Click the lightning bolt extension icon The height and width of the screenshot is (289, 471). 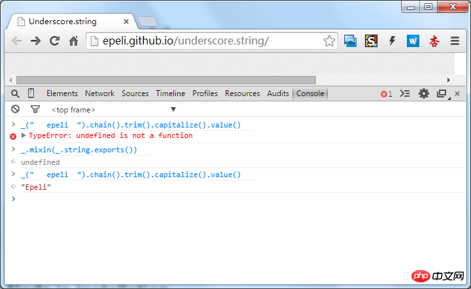pos(392,41)
